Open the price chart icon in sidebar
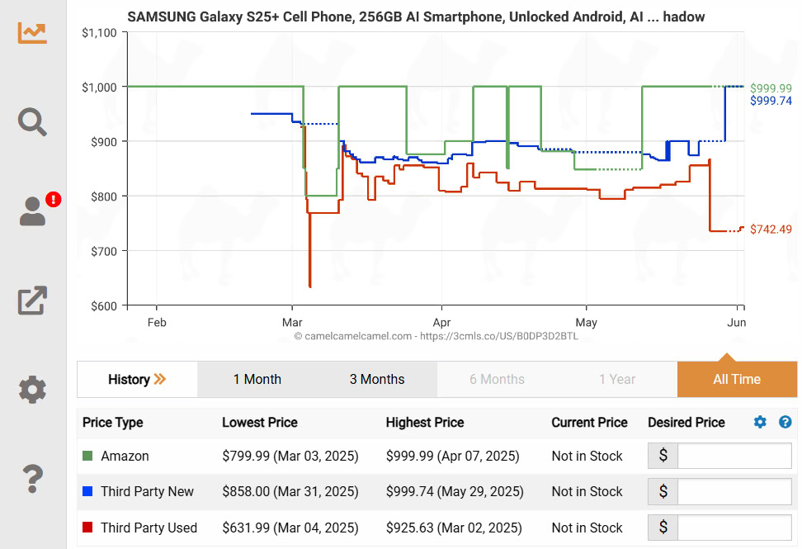 pyautogui.click(x=33, y=33)
